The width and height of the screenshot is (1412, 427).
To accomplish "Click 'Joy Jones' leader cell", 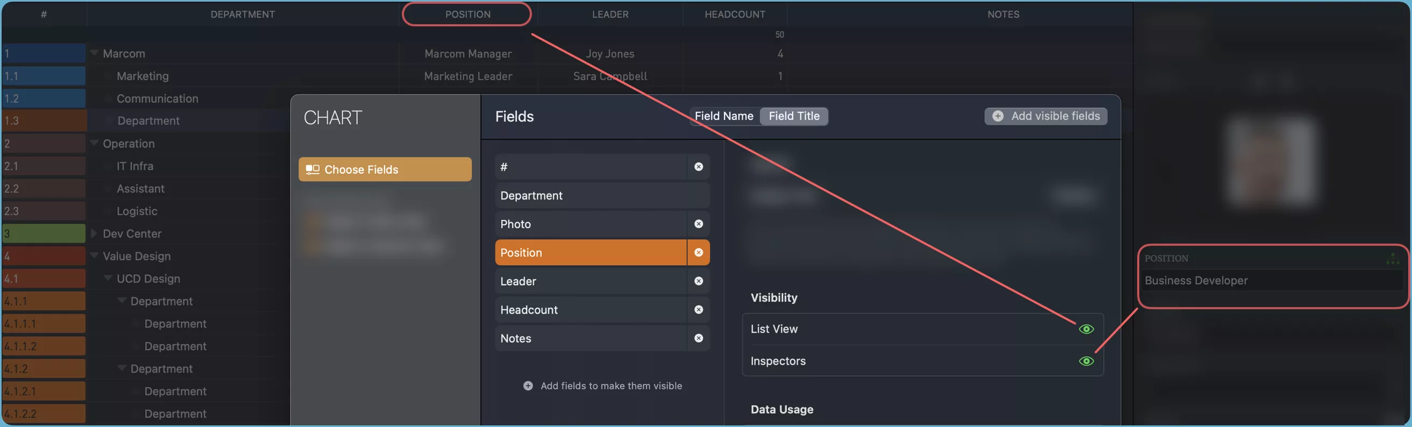I will pyautogui.click(x=610, y=54).
